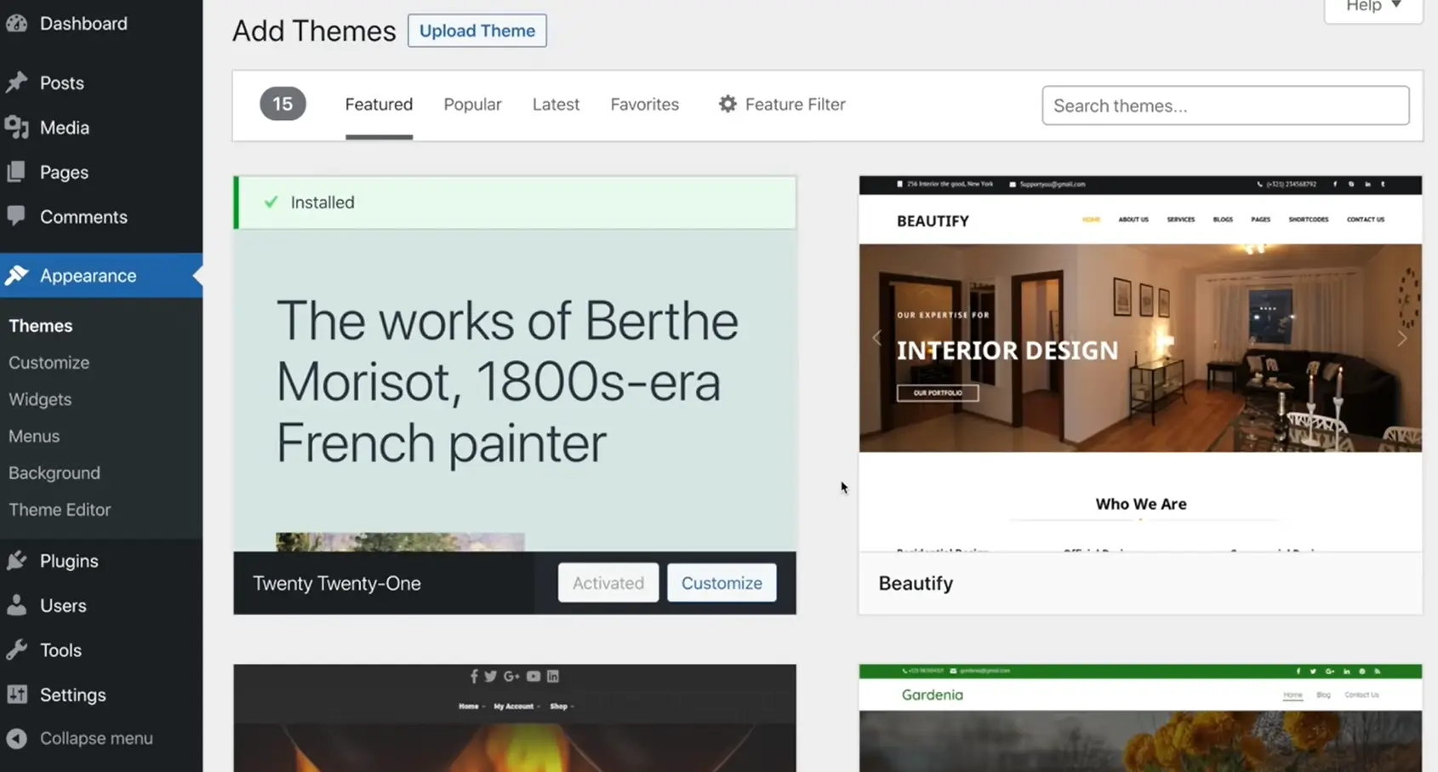Click the Settings sliders icon

point(17,695)
